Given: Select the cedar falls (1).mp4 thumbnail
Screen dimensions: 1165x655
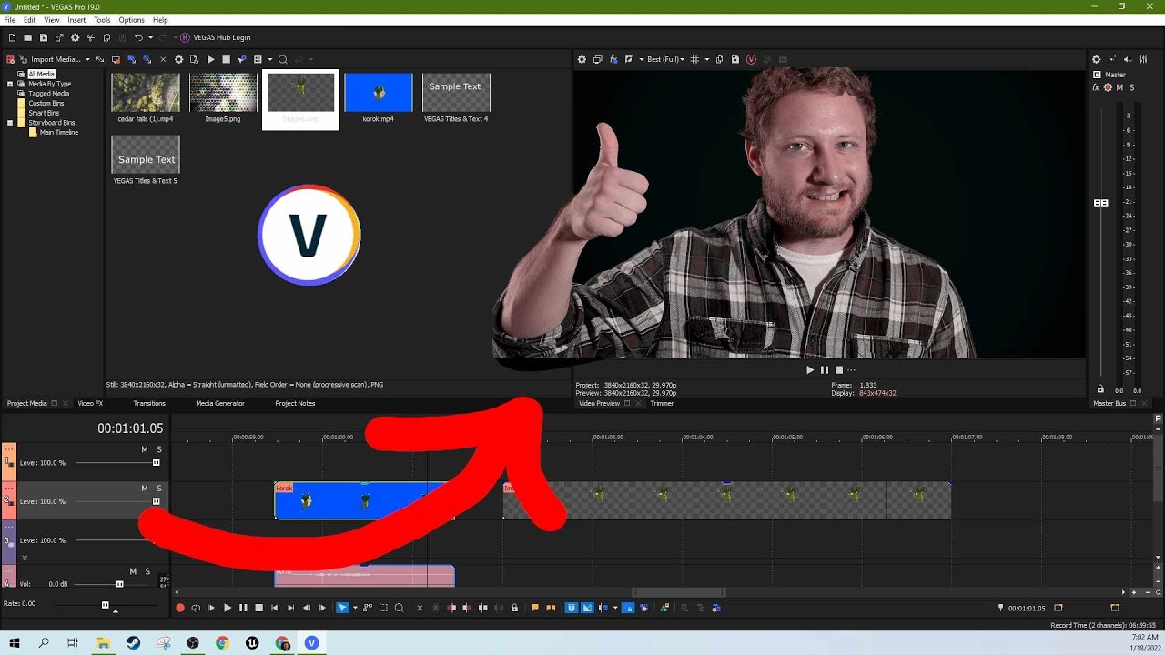Looking at the screenshot, I should (x=146, y=93).
